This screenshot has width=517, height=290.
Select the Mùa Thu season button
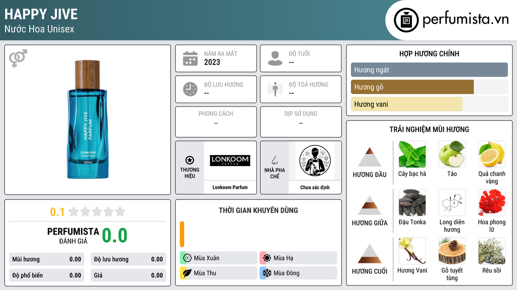click(219, 273)
